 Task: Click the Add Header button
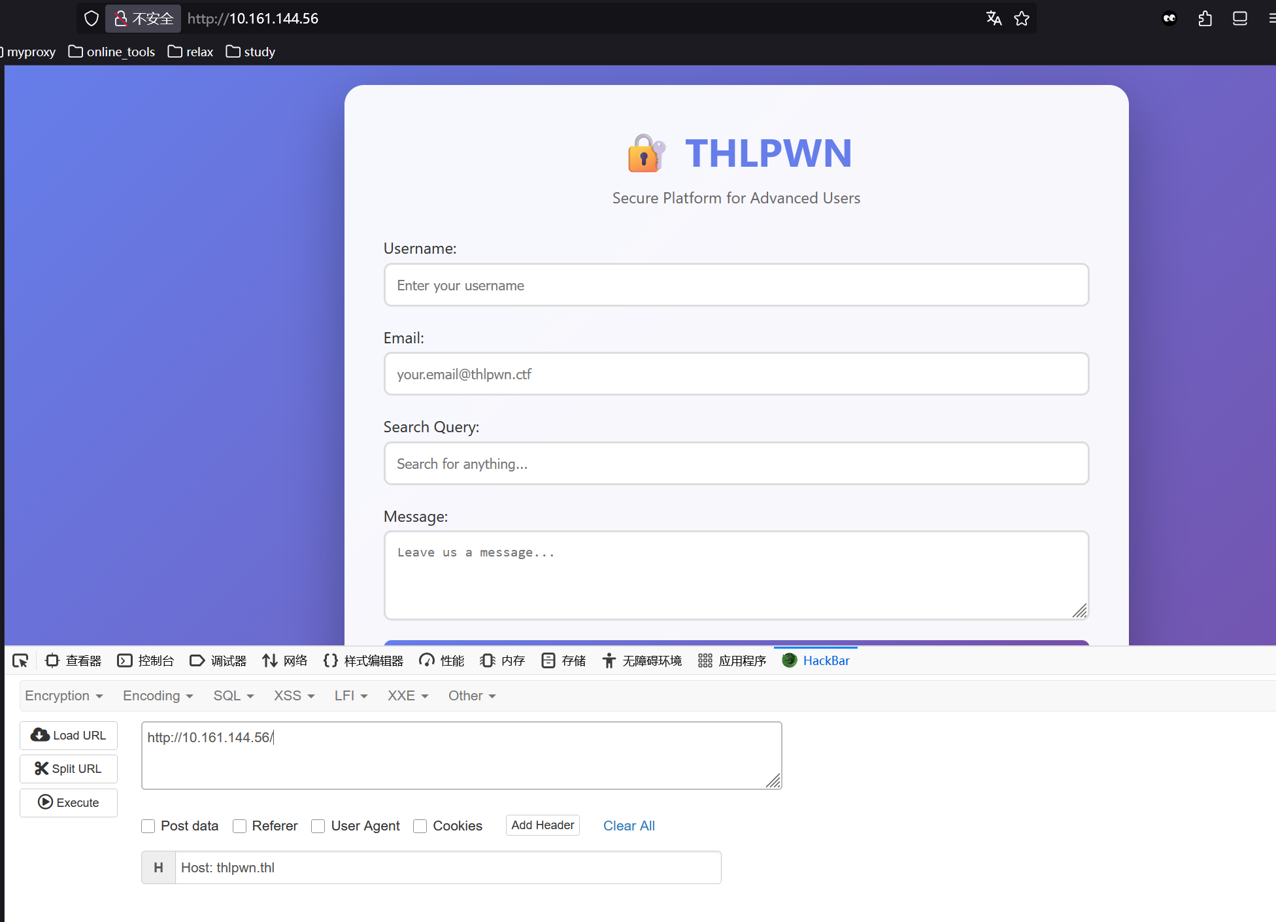543,825
